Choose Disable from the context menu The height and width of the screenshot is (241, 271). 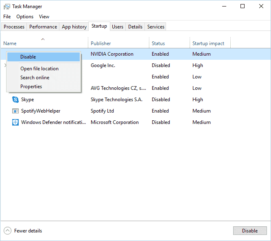coord(28,57)
